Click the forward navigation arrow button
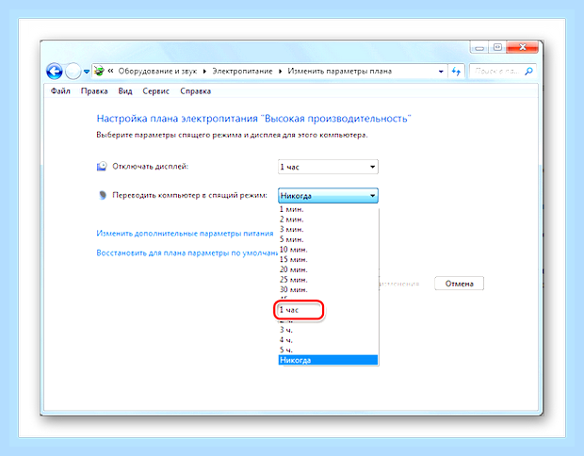Screen dimensions: 584x456 [x=73, y=71]
